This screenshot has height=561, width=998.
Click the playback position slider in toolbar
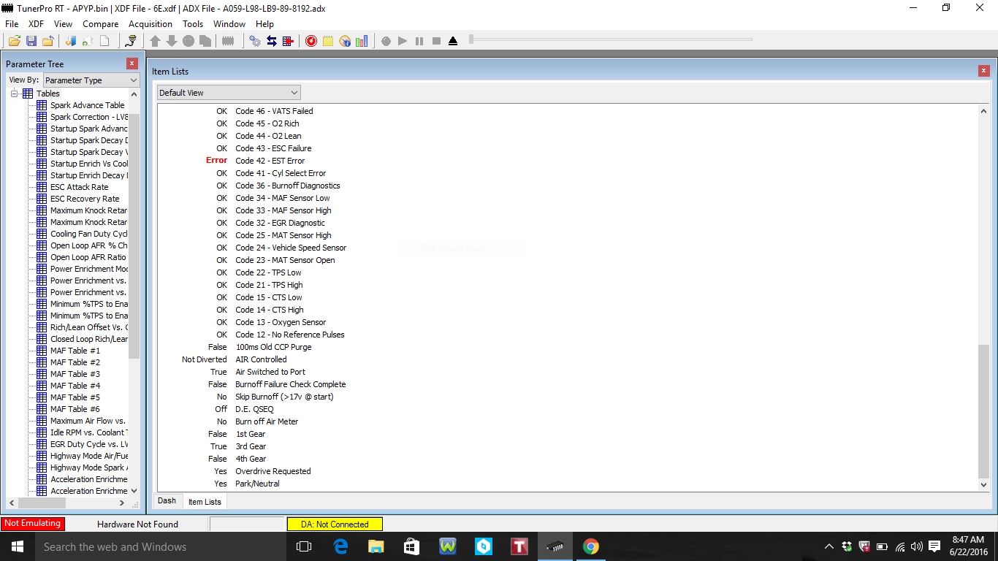(x=472, y=39)
